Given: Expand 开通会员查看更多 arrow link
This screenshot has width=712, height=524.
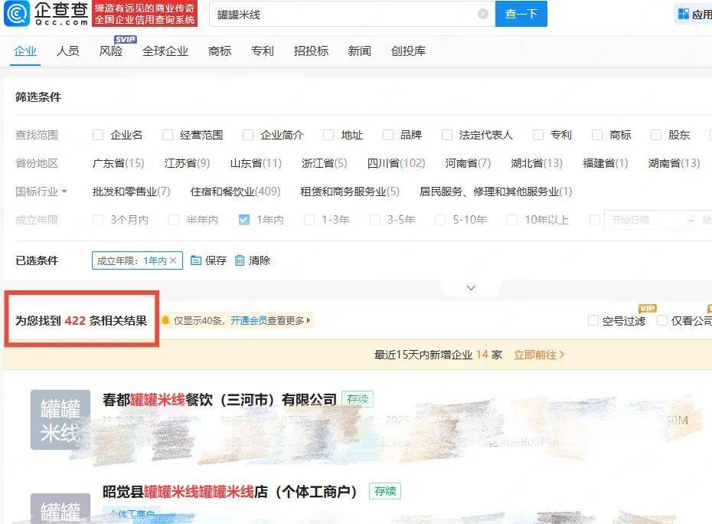Looking at the screenshot, I should coord(309,321).
